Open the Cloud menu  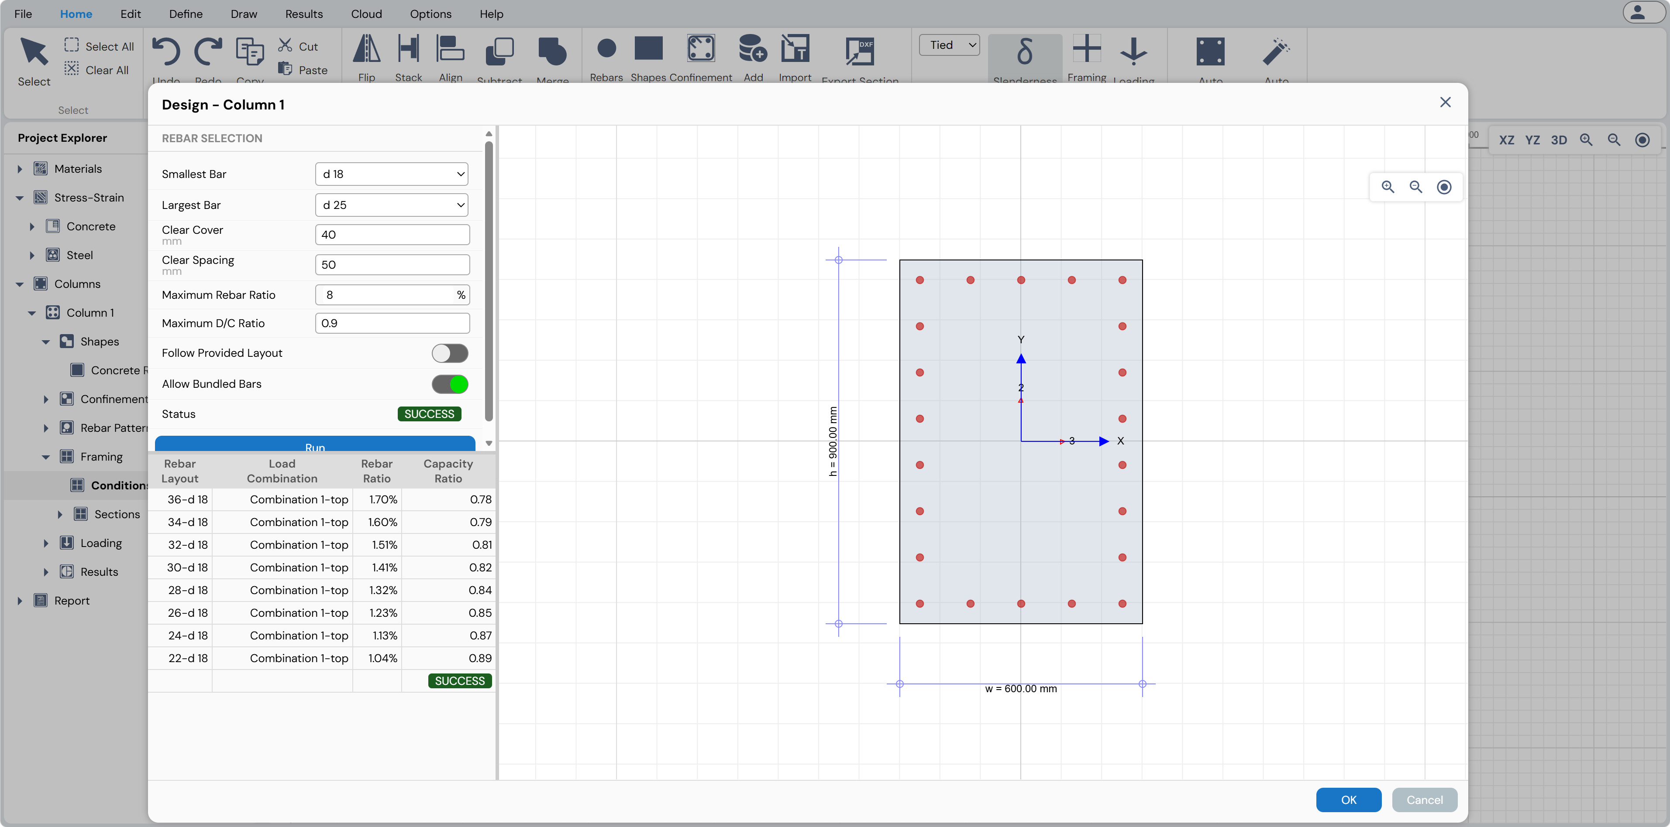[366, 14]
